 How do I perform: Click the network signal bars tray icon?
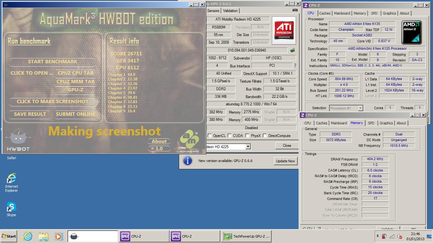(392, 236)
